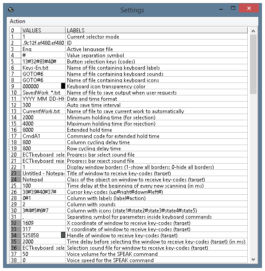
Task: Click row number 32 header cell
Action: (x=16, y=223)
